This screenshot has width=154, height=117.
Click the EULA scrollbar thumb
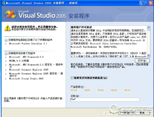click(x=148, y=30)
